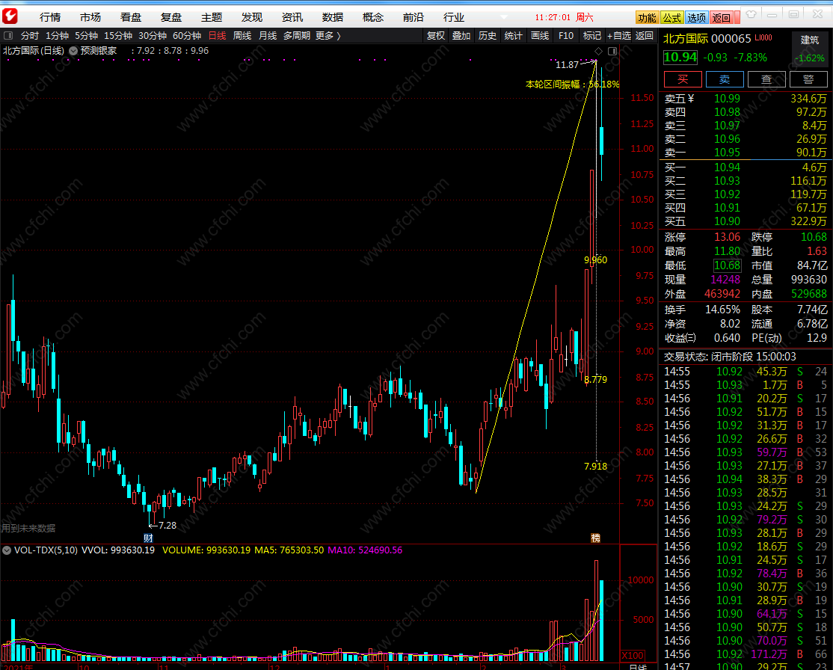Expand the 预测银家 indicator dropdown arrow
Image resolution: width=833 pixels, height=670 pixels.
pyautogui.click(x=73, y=51)
